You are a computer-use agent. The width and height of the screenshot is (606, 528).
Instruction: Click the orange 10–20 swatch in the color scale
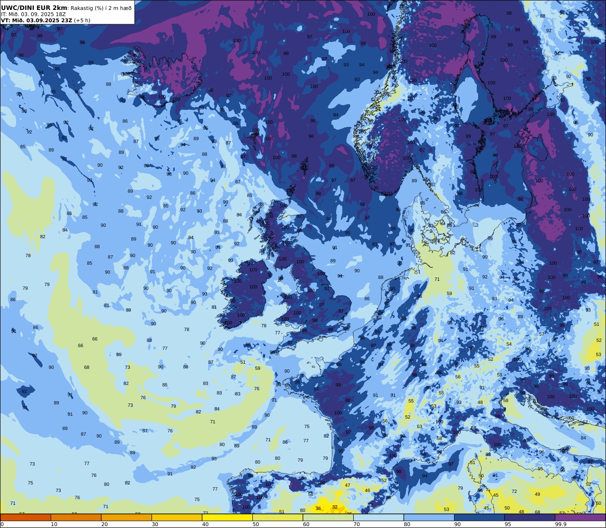tap(76, 517)
